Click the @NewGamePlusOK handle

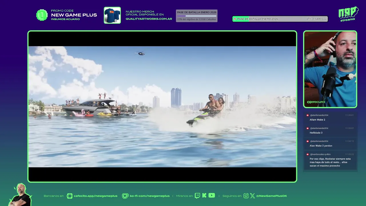pos(271,196)
